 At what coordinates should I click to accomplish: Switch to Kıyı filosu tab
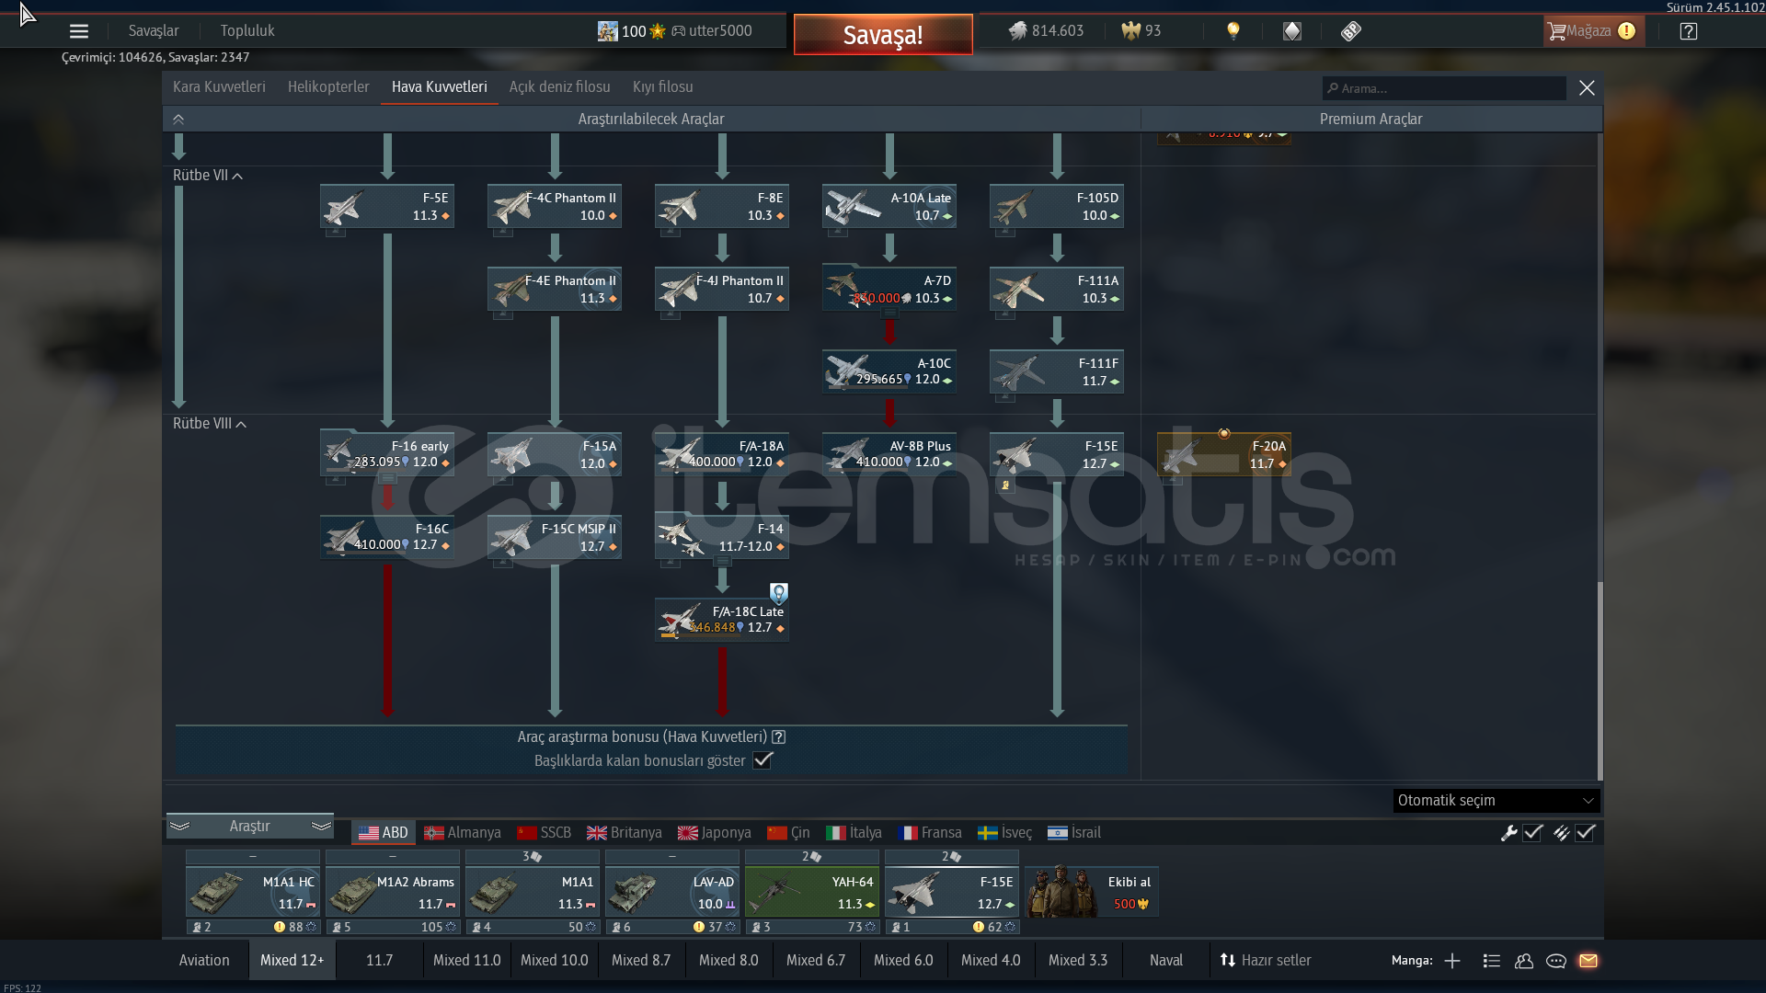tap(663, 87)
